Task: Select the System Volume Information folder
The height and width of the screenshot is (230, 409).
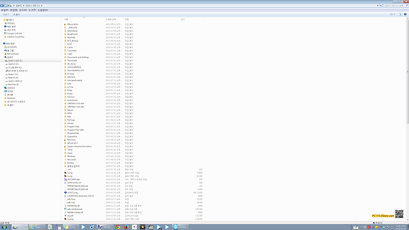Action: (80, 147)
